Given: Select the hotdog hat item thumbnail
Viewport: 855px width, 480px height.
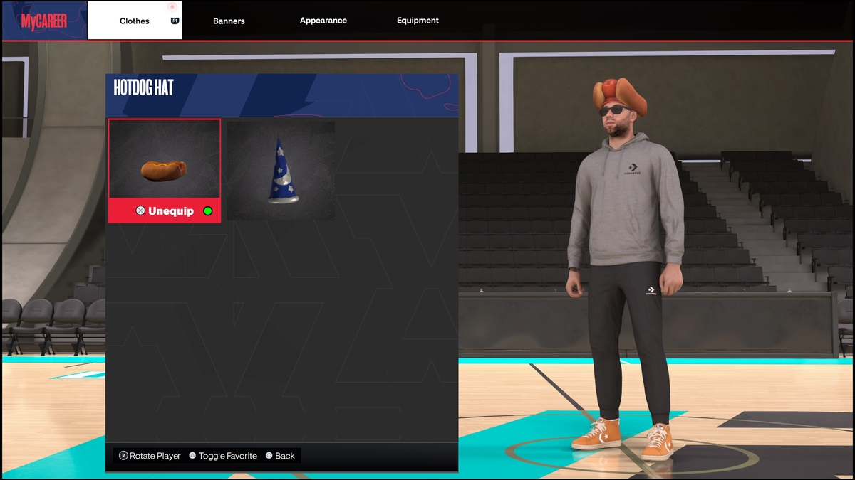Looking at the screenshot, I should pos(164,160).
